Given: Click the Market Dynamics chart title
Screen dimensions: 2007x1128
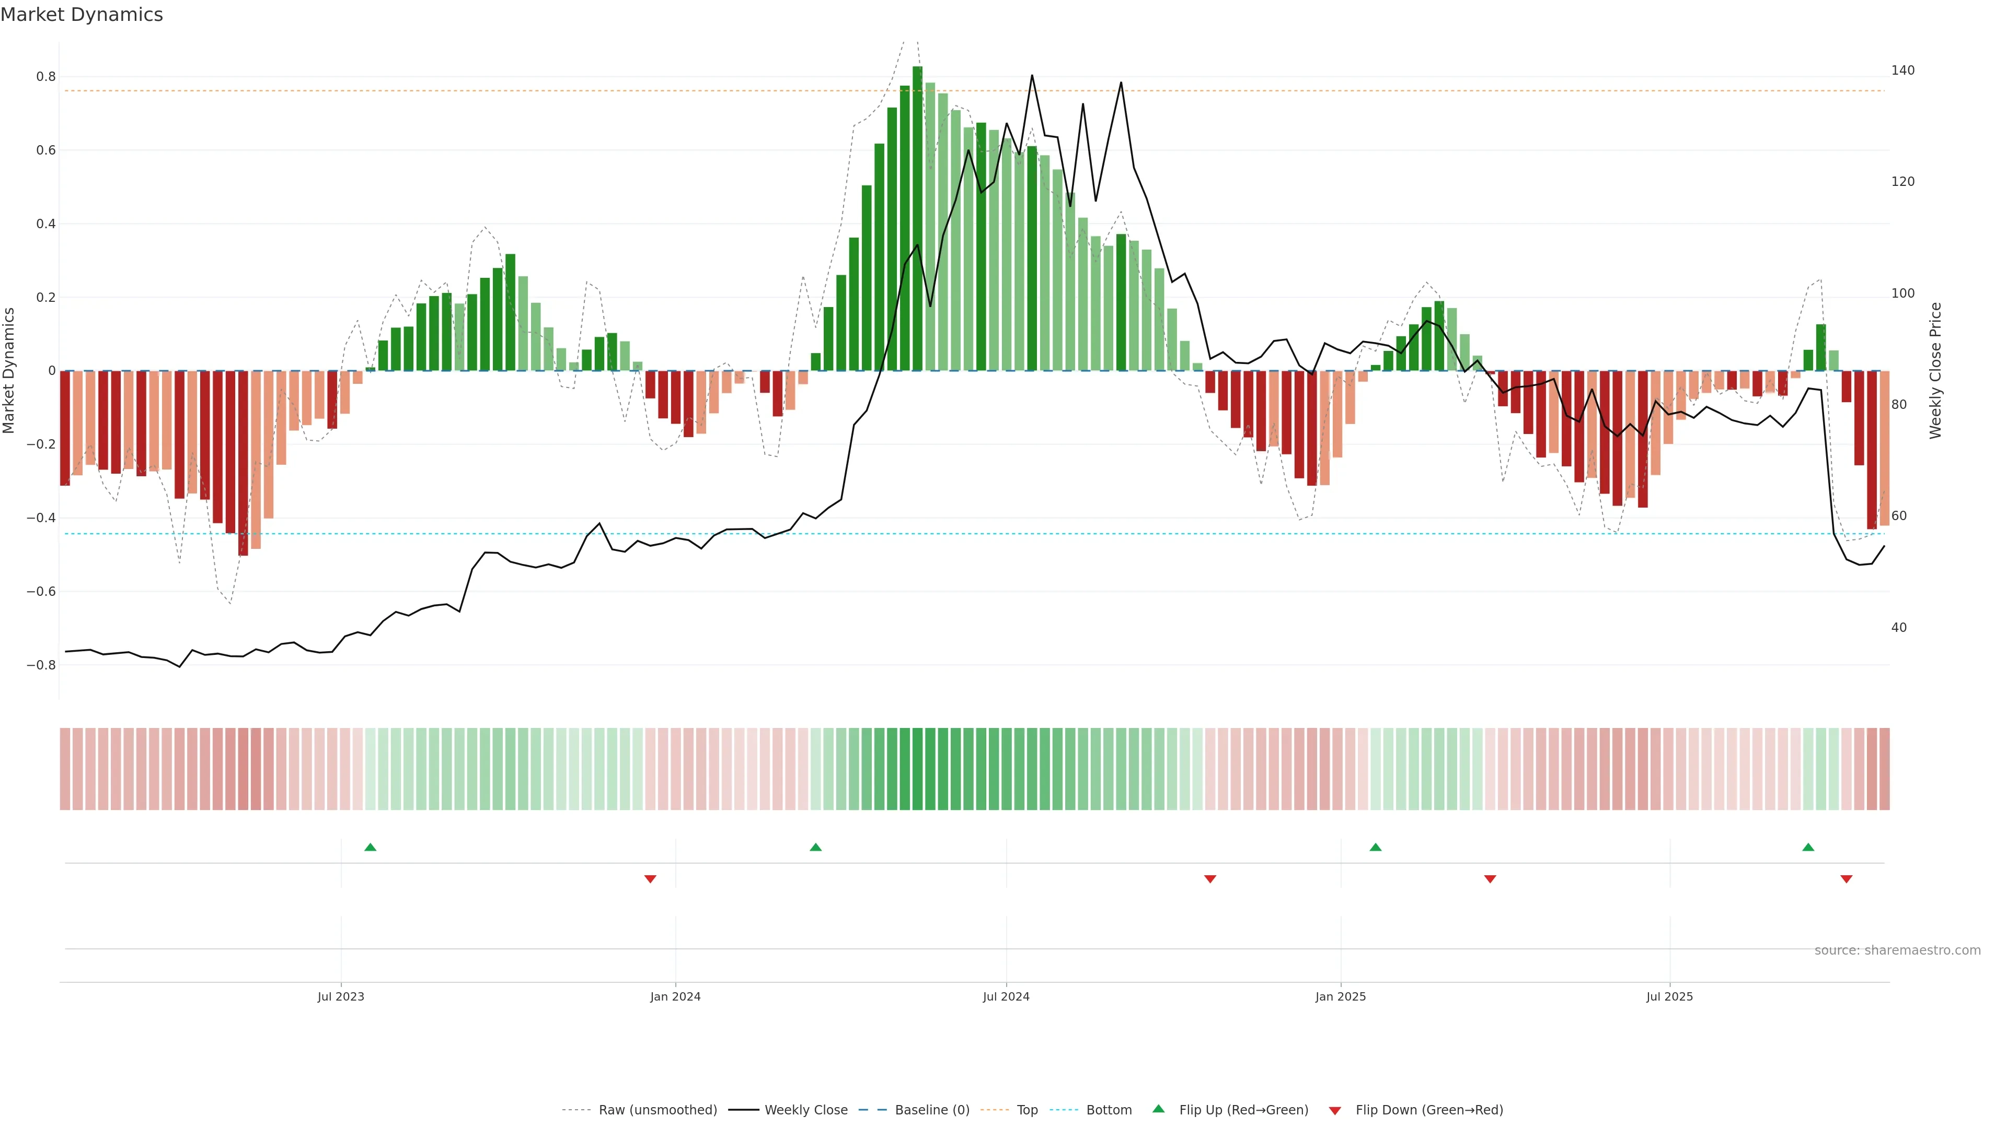Looking at the screenshot, I should [x=82, y=15].
